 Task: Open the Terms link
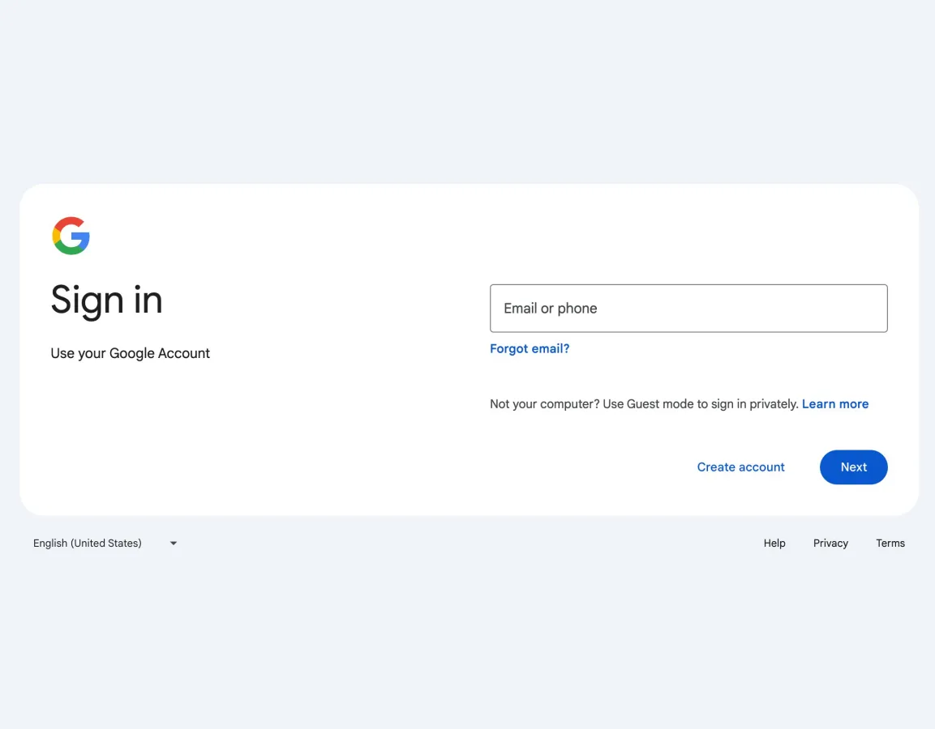[x=890, y=543]
